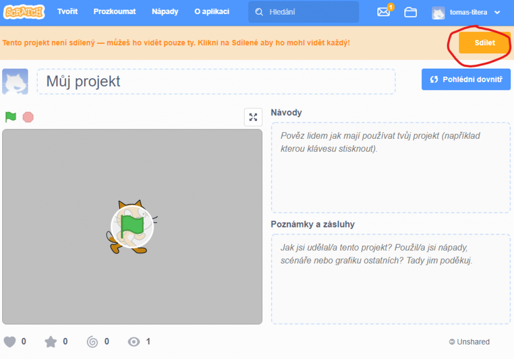Click the unshared project notice text
The width and height of the screenshot is (514, 359).
coord(176,43)
